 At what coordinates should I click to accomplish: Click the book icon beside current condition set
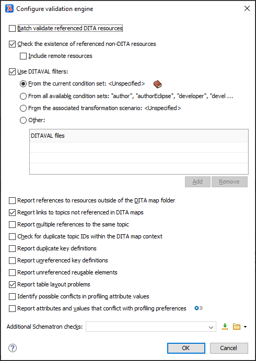[x=158, y=85]
